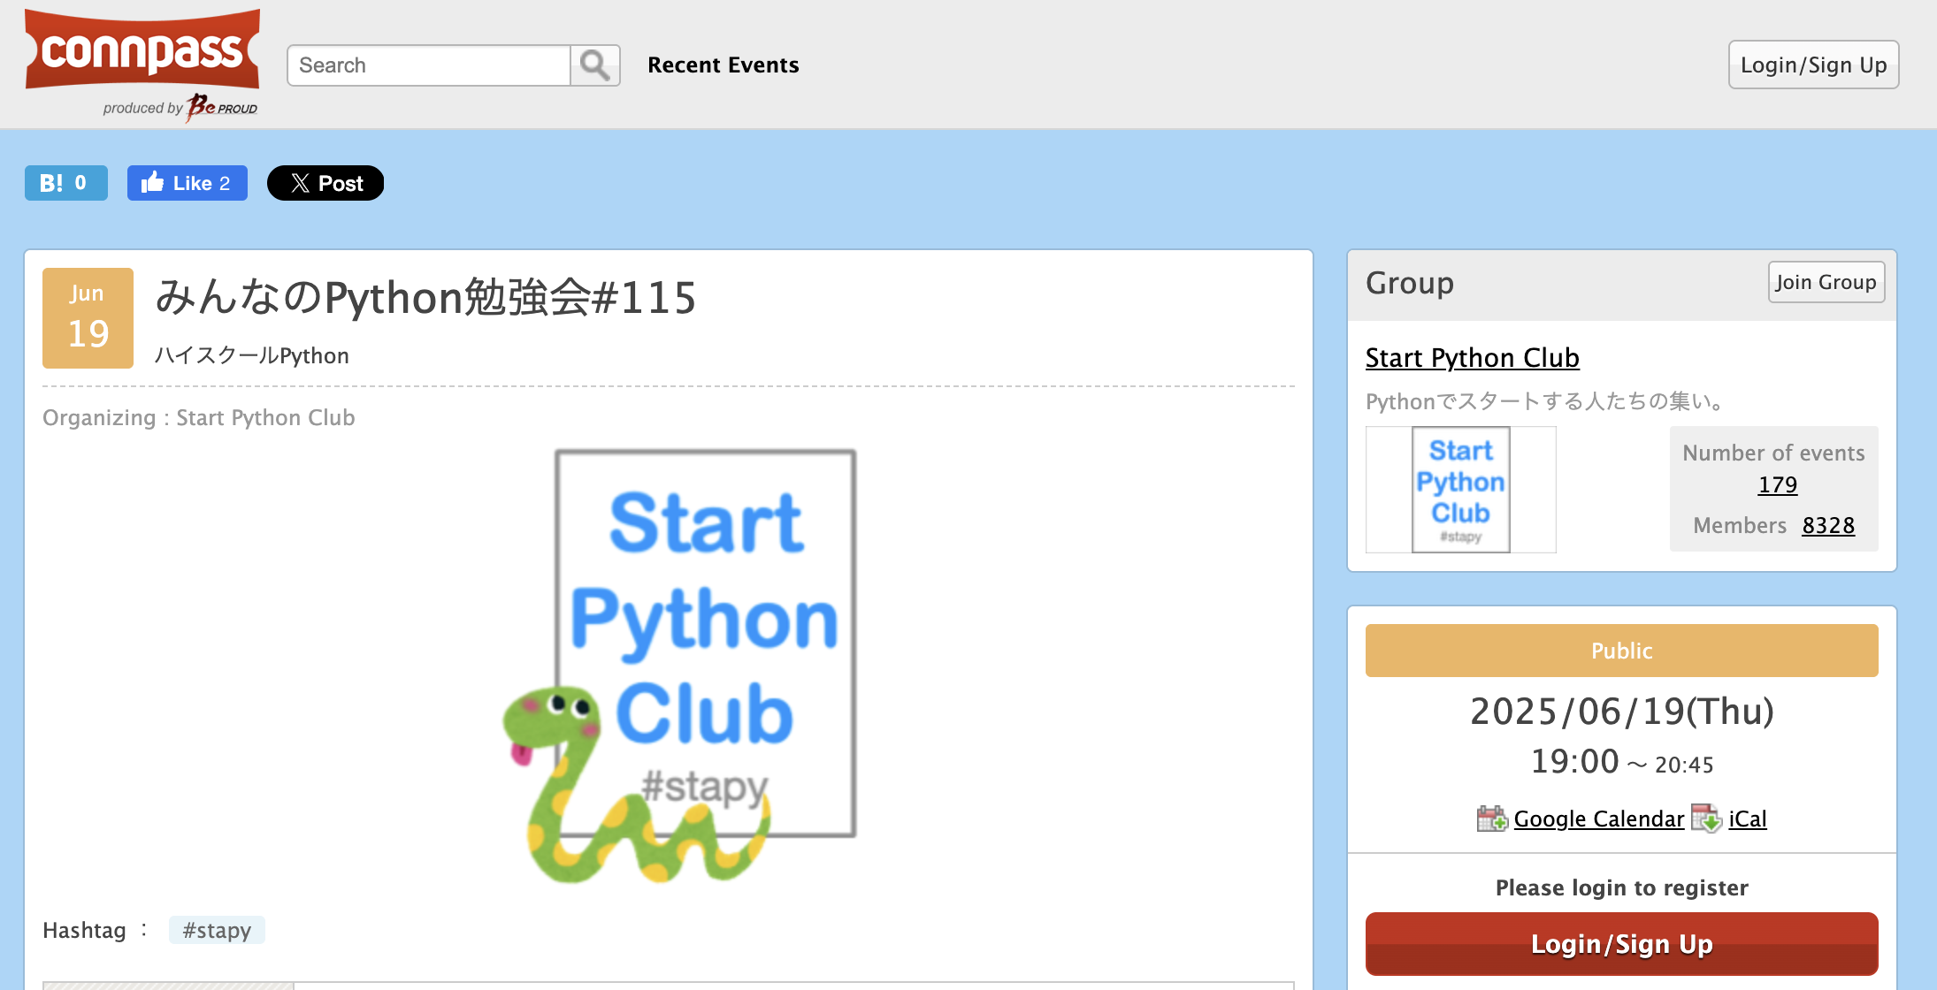
Task: Open Recent Events page
Action: coord(723,65)
